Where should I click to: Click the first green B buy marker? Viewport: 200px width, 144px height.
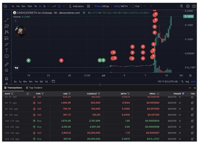29,60
